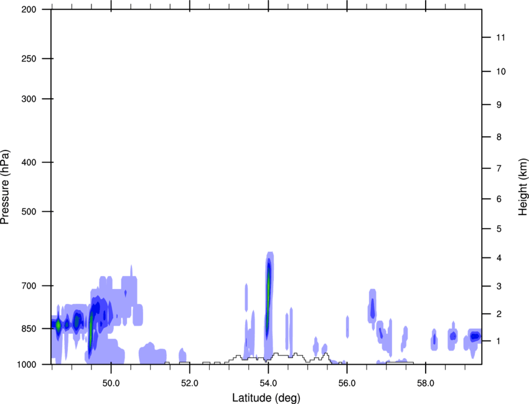Click height tick label 10
Screen dimensions: 529x404
(501, 71)
